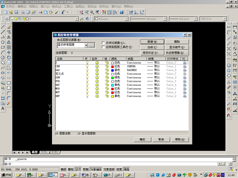Click the Pan realtime toolbar icon

point(81,12)
